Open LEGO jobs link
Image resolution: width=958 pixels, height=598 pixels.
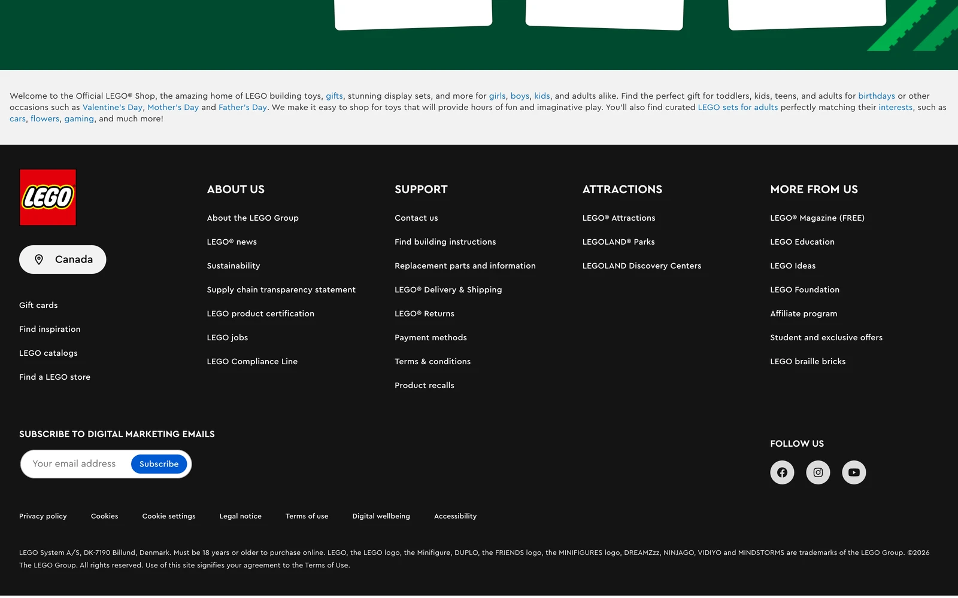228,337
